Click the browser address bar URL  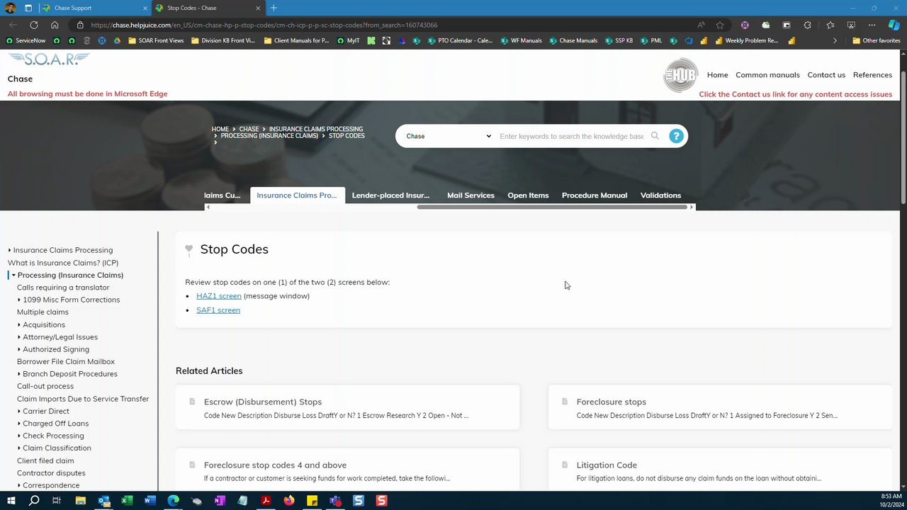coord(264,25)
